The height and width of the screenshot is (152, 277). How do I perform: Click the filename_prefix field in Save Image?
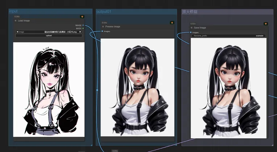coord(228,36)
